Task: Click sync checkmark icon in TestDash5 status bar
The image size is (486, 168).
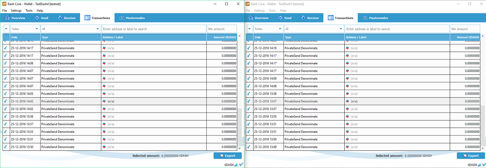Action: [484, 165]
